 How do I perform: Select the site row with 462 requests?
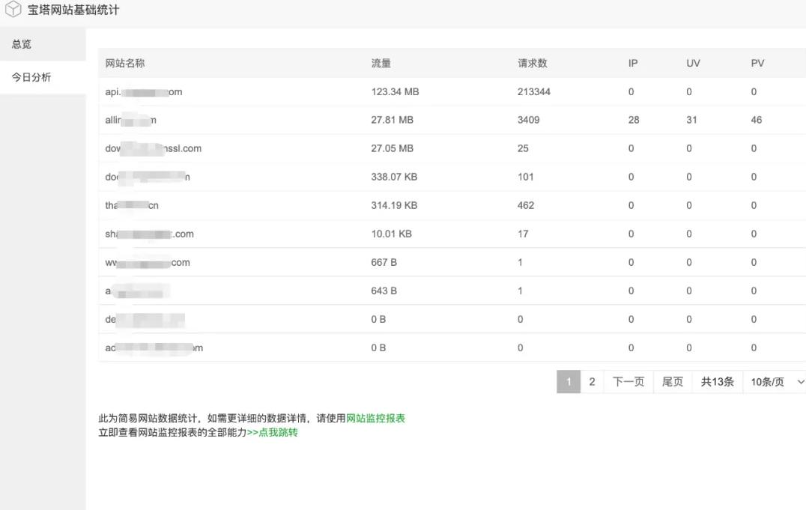375,205
